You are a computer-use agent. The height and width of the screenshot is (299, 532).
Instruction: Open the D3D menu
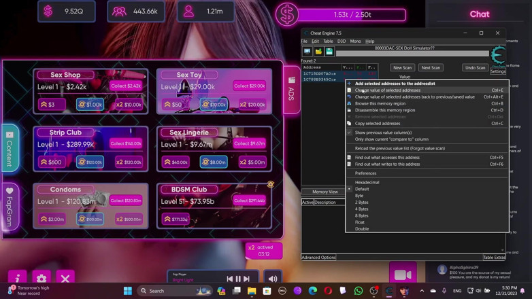tap(342, 41)
